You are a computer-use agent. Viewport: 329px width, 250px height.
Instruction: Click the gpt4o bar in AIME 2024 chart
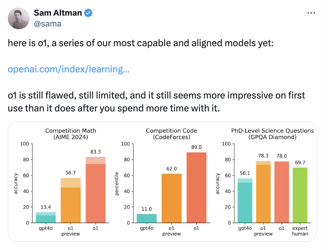(46, 217)
